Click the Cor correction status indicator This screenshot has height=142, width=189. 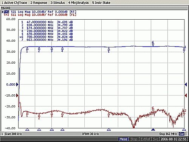click(182, 134)
